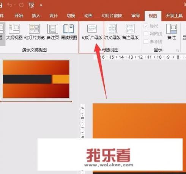Switch to Animations (动画) tab

pyautogui.click(x=88, y=16)
